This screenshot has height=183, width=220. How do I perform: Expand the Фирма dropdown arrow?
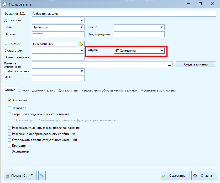pos(162,50)
